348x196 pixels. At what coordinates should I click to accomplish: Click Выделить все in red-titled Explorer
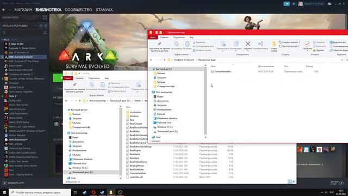338,42
